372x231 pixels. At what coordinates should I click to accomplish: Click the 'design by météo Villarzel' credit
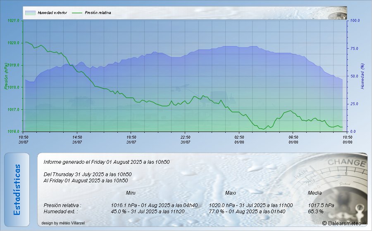(63, 223)
